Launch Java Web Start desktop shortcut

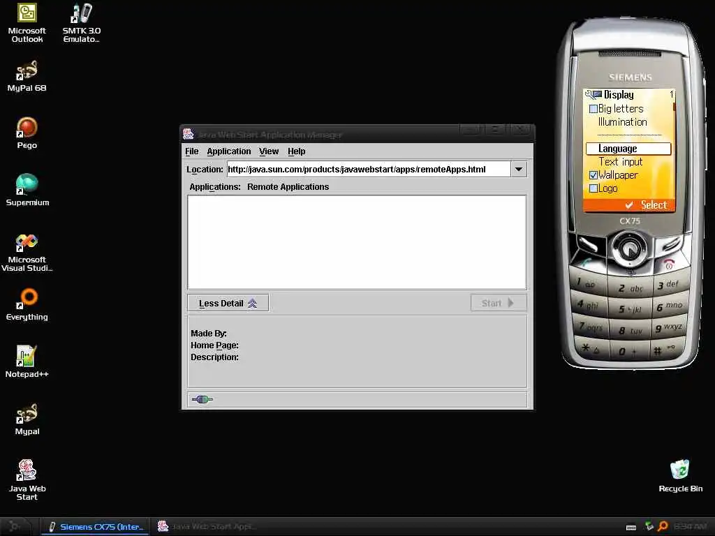(x=27, y=480)
